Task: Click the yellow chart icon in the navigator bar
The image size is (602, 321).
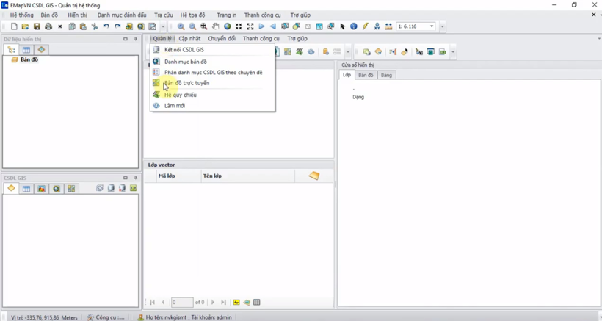Action: [236, 302]
